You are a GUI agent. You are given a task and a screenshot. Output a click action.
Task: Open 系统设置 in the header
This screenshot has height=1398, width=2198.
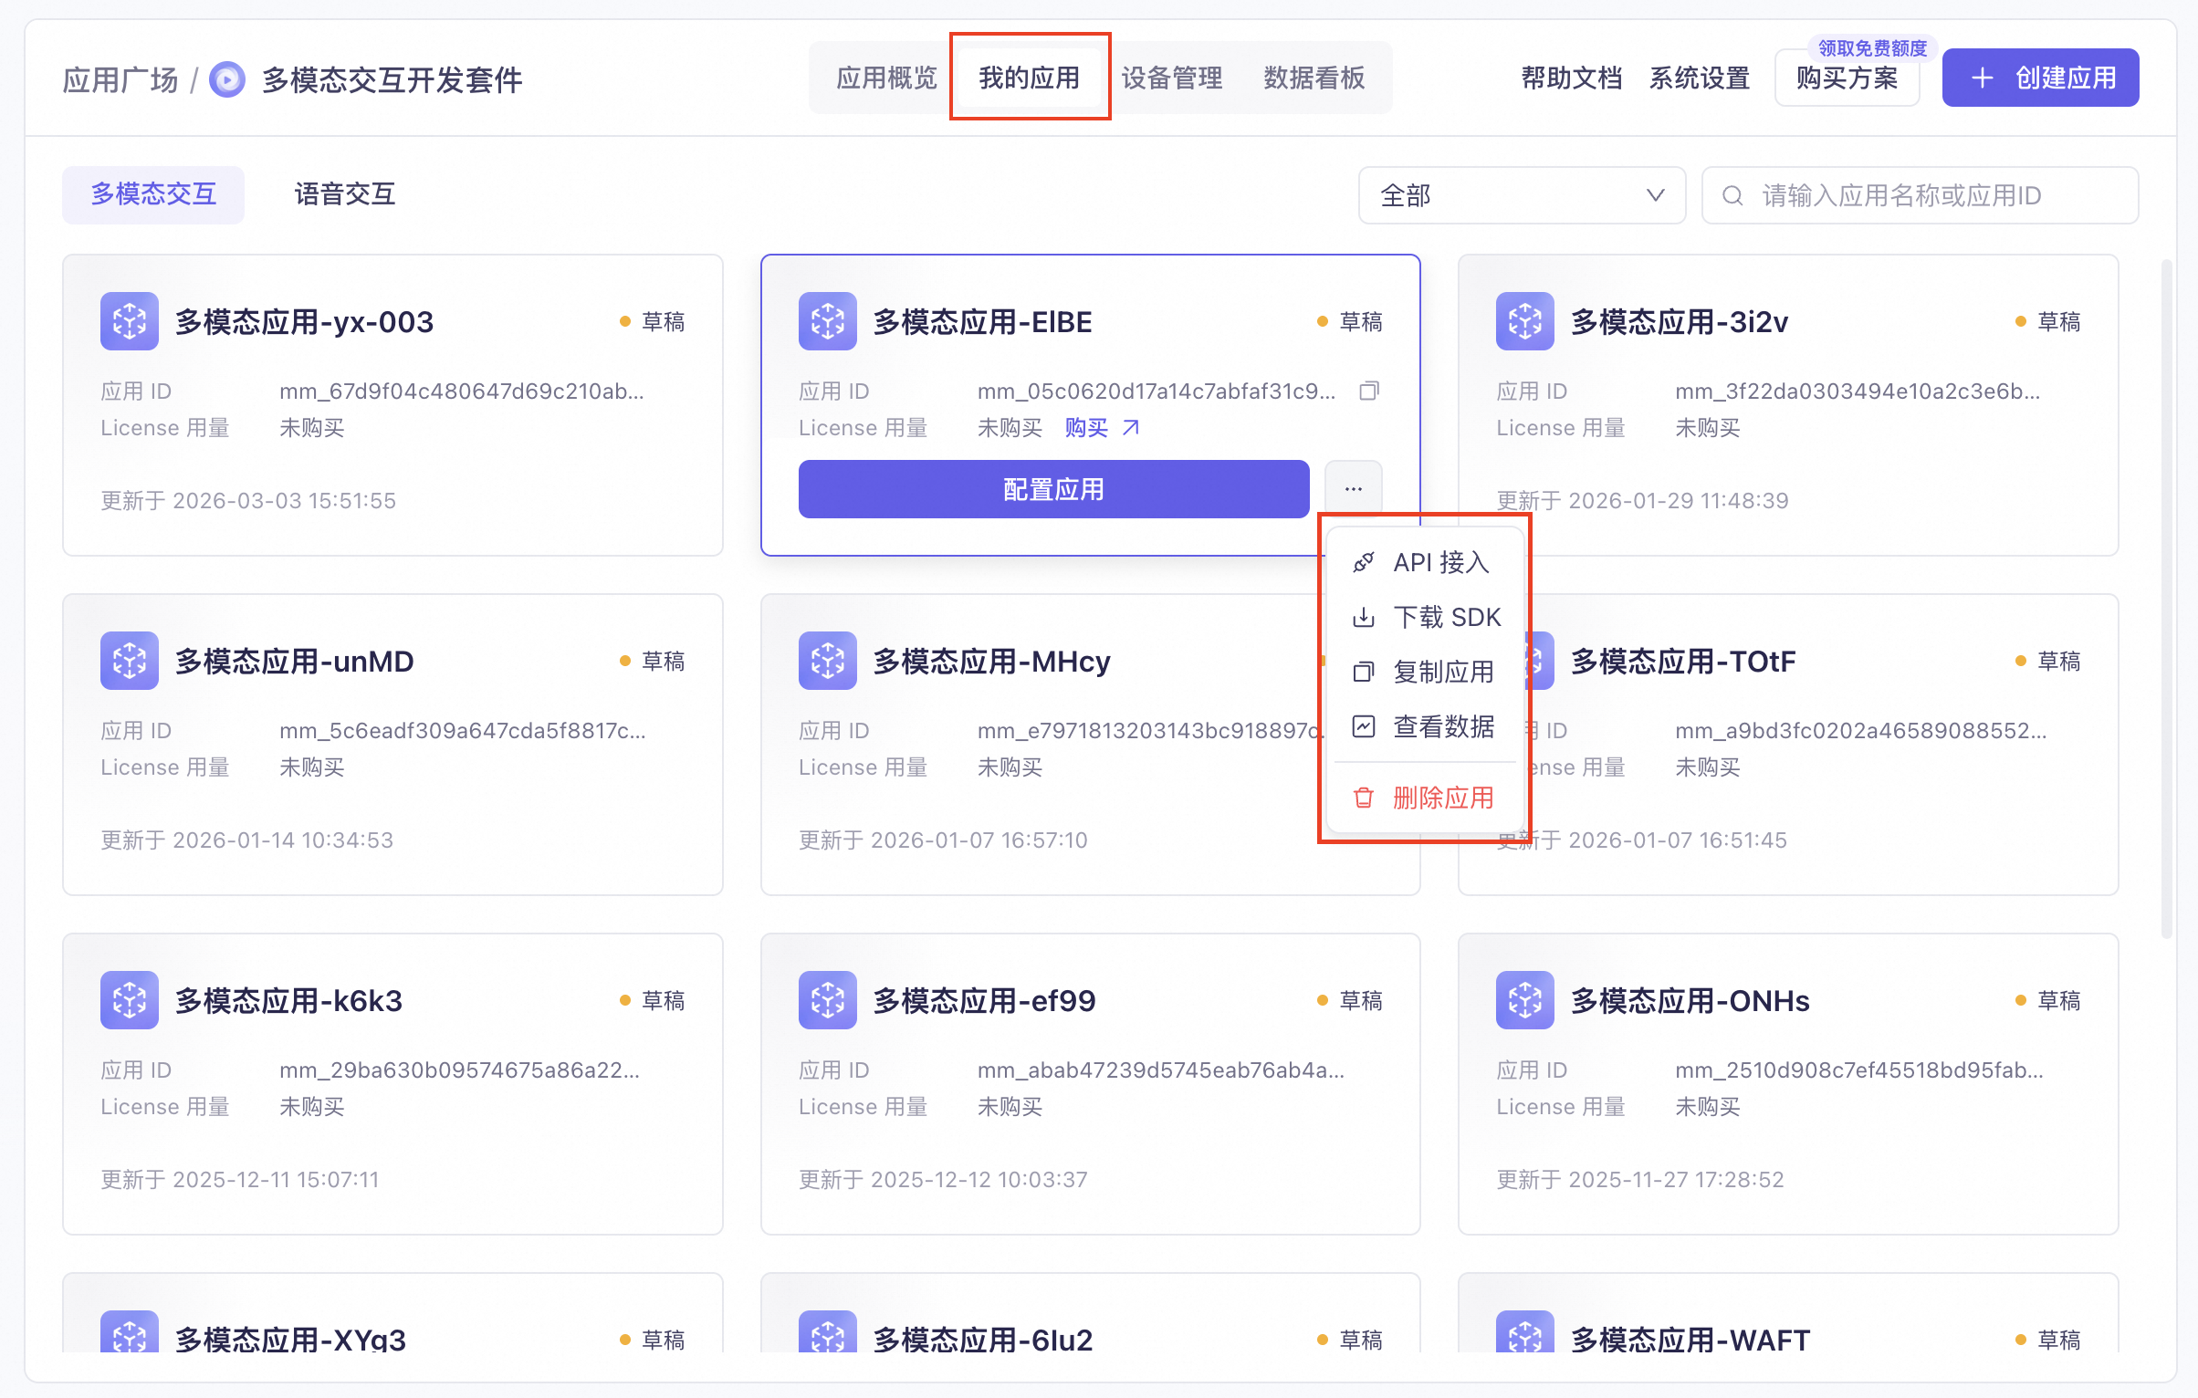[x=1700, y=78]
